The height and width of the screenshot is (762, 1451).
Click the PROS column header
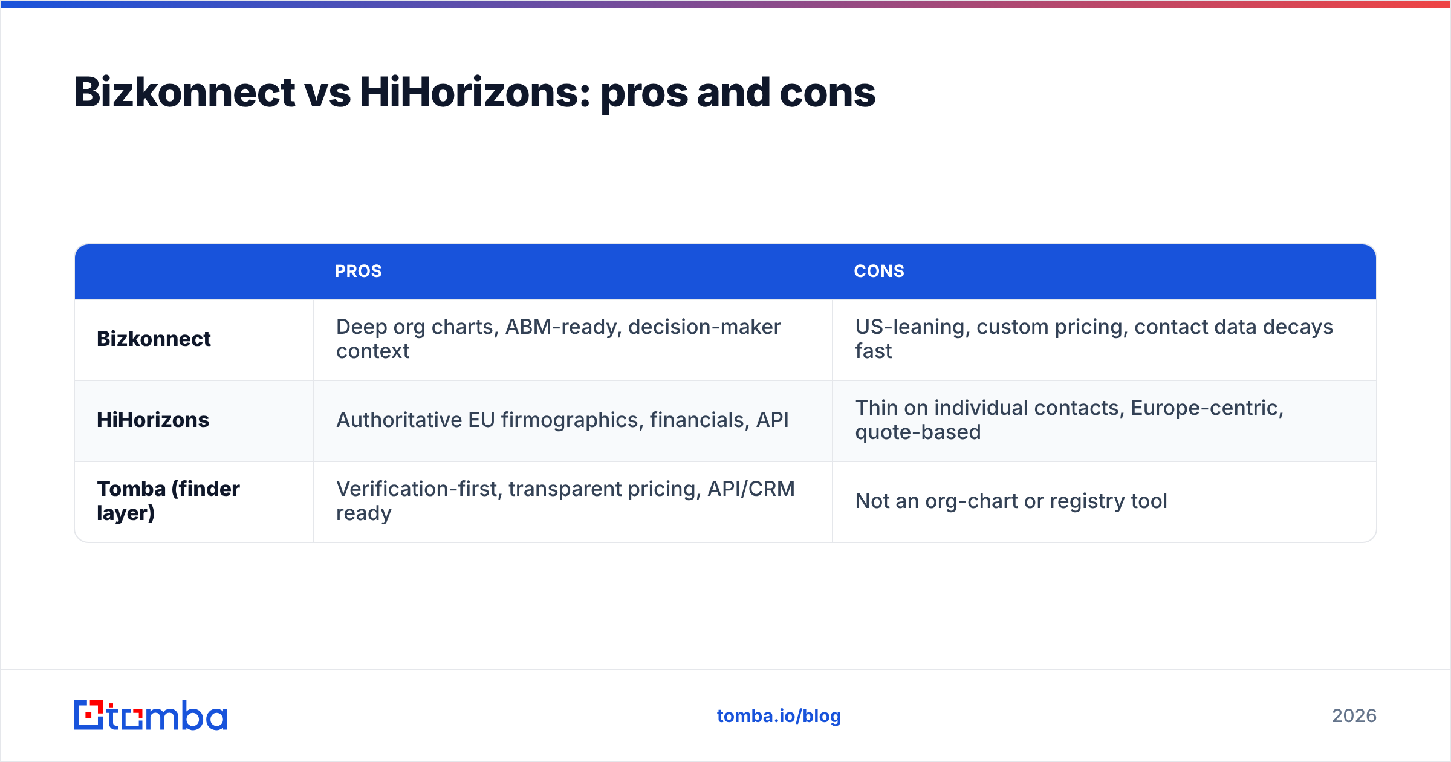coord(359,271)
